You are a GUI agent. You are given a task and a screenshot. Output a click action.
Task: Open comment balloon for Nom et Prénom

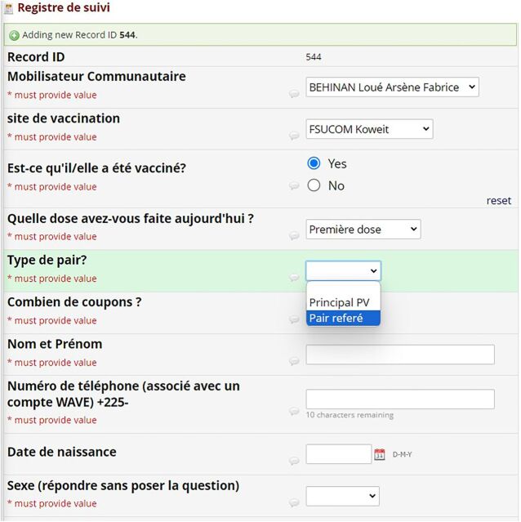[x=294, y=362]
